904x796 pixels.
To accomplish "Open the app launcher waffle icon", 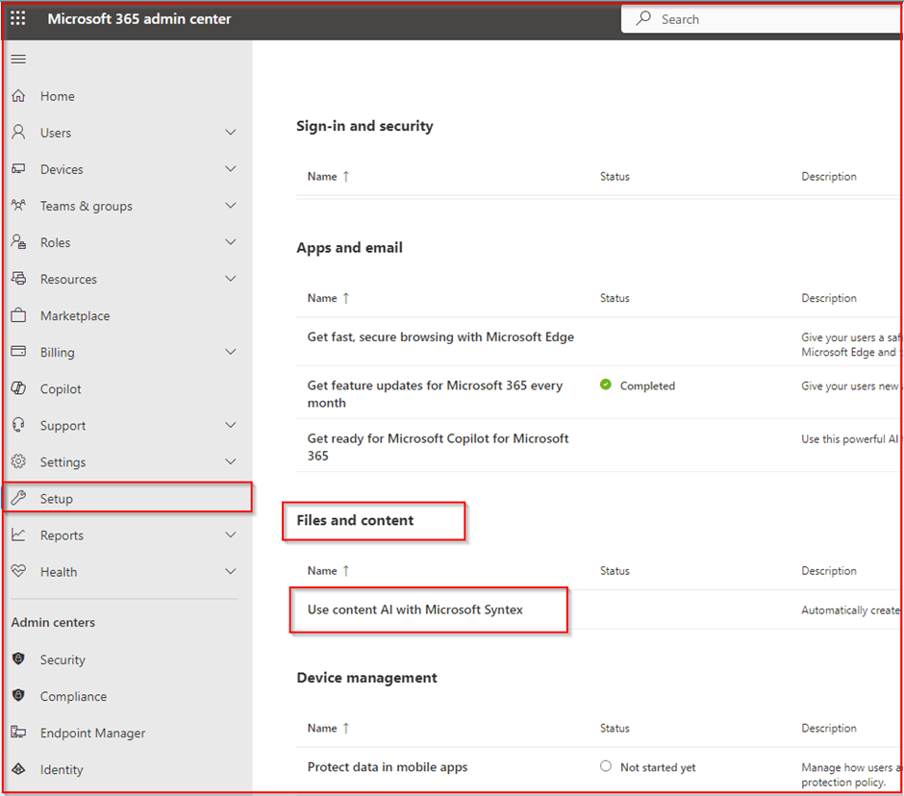I will (18, 19).
